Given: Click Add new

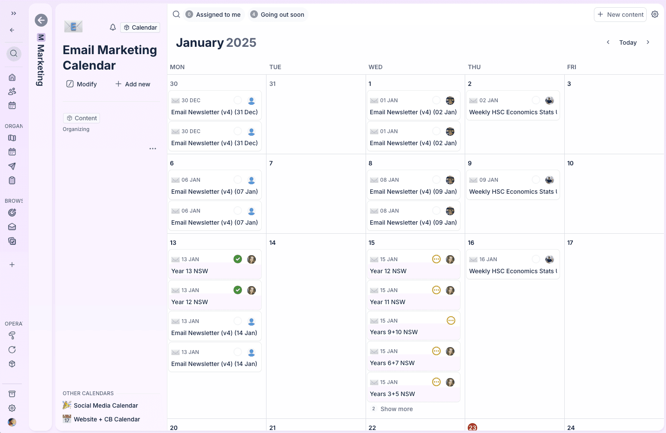Looking at the screenshot, I should click(133, 84).
